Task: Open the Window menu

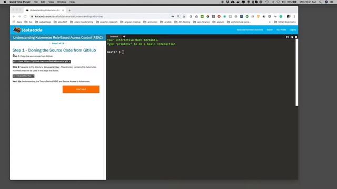Action: 62,2
